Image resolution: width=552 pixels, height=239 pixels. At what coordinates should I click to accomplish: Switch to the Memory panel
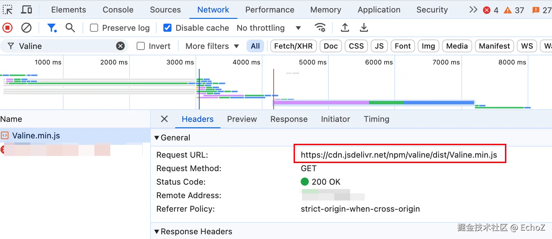(x=326, y=10)
